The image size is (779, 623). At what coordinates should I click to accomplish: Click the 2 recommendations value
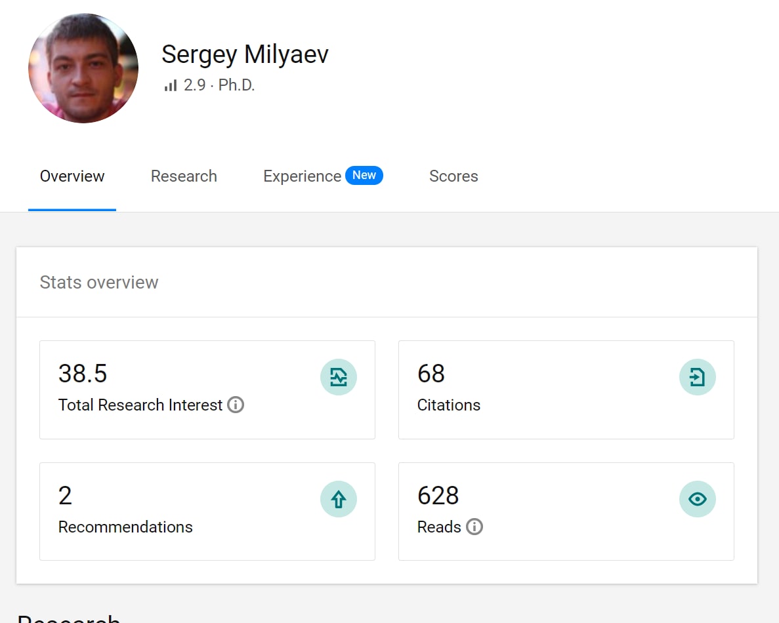65,495
